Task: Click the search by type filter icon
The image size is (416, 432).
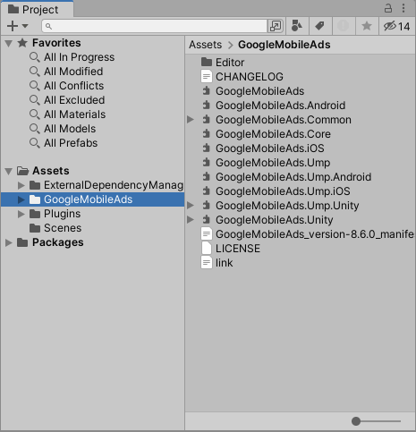Action: coord(297,26)
